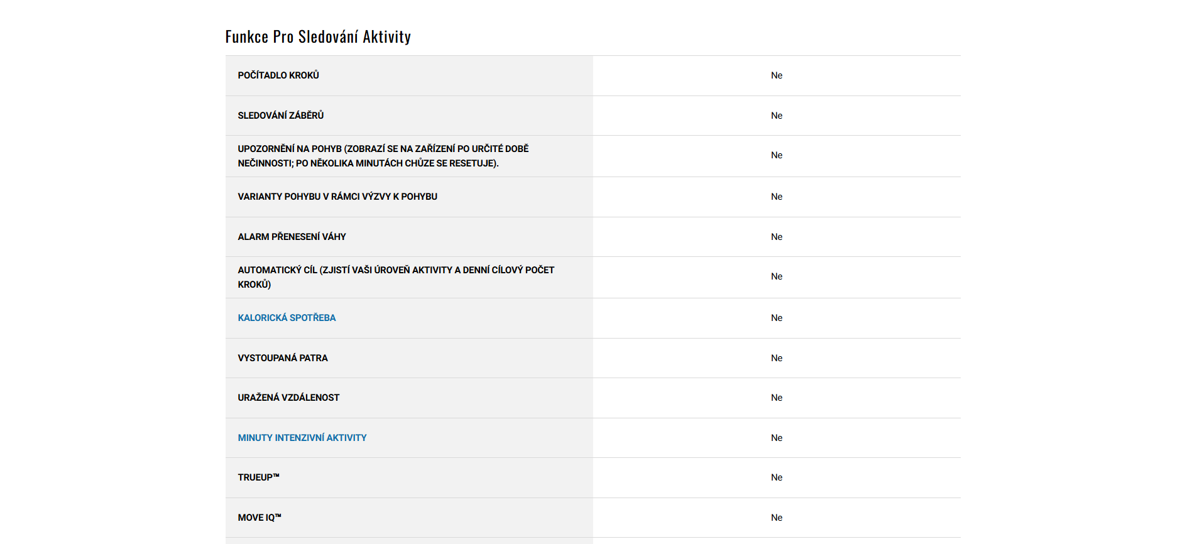This screenshot has width=1187, height=544.
Task: Select the Vystoupaná patra row label
Action: click(x=283, y=358)
